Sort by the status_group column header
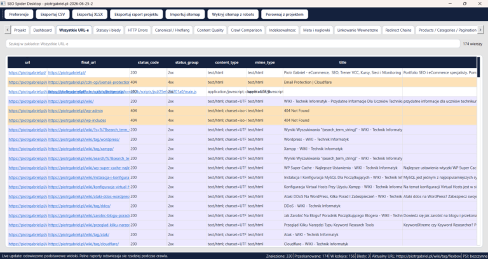 click(x=187, y=62)
